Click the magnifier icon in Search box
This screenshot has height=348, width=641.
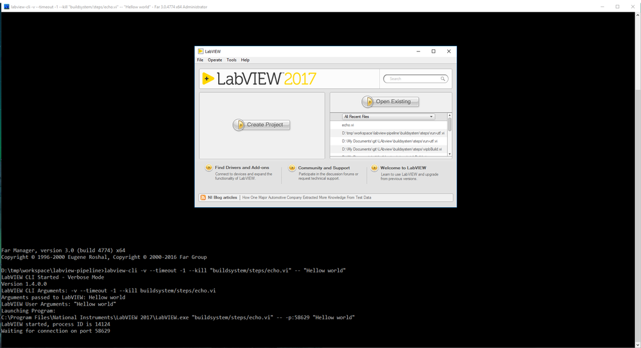(443, 79)
